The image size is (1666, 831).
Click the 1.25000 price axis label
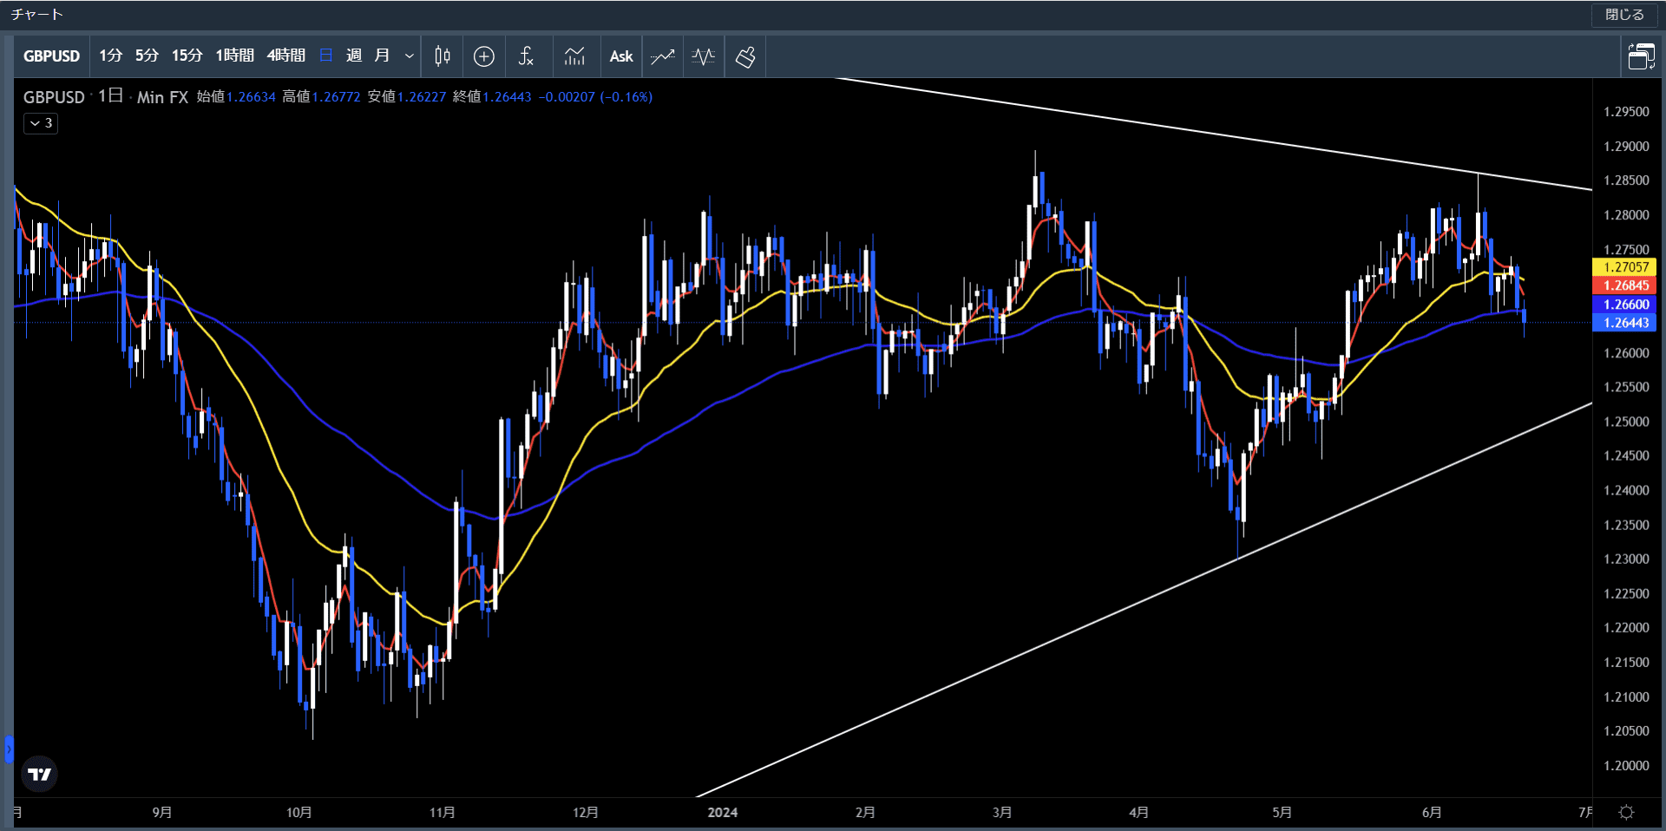tap(1626, 422)
